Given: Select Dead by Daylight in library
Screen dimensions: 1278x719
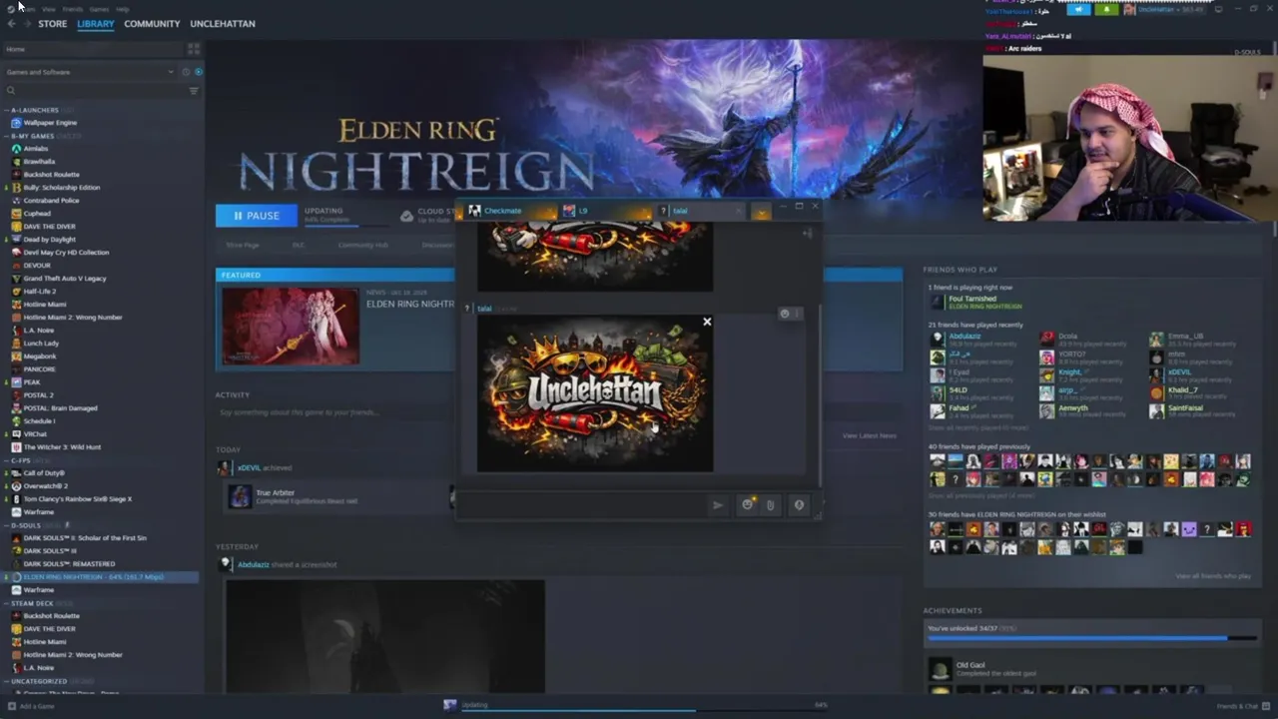Looking at the screenshot, I should point(49,240).
